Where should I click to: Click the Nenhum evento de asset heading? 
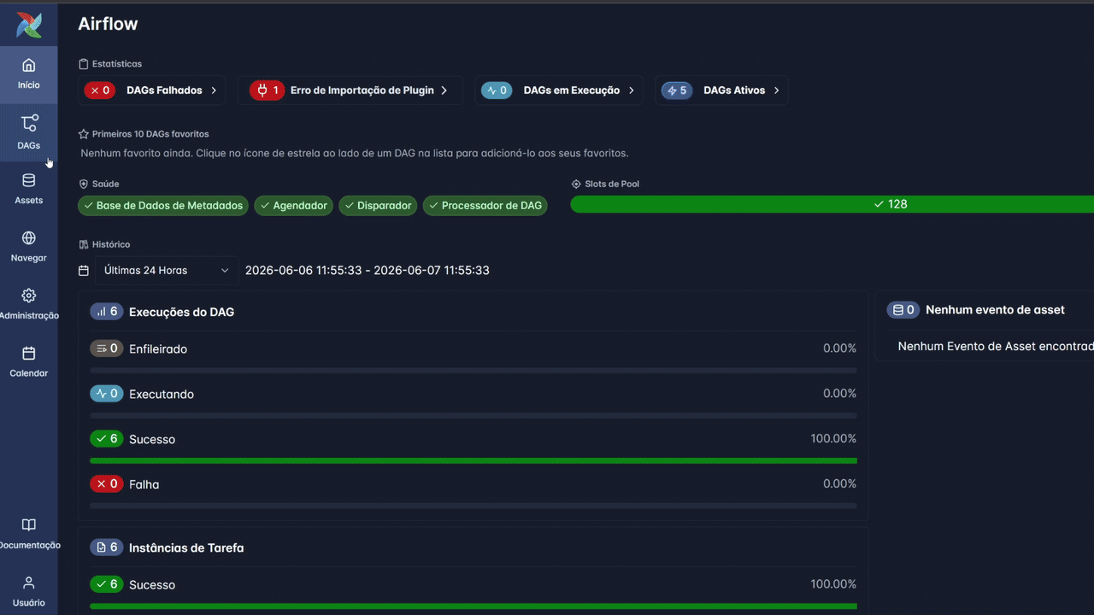click(x=995, y=310)
